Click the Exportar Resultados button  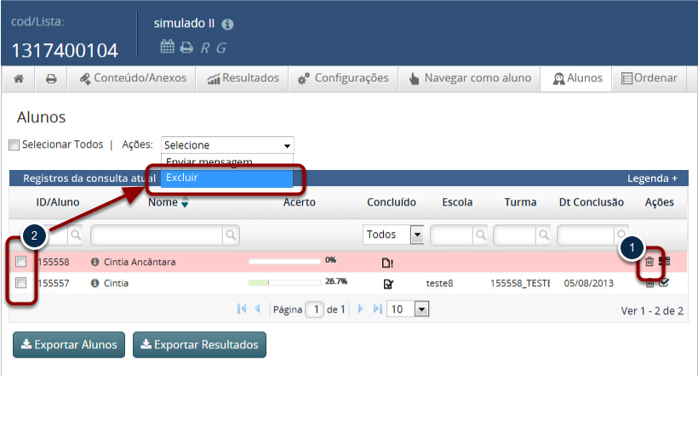pyautogui.click(x=199, y=345)
